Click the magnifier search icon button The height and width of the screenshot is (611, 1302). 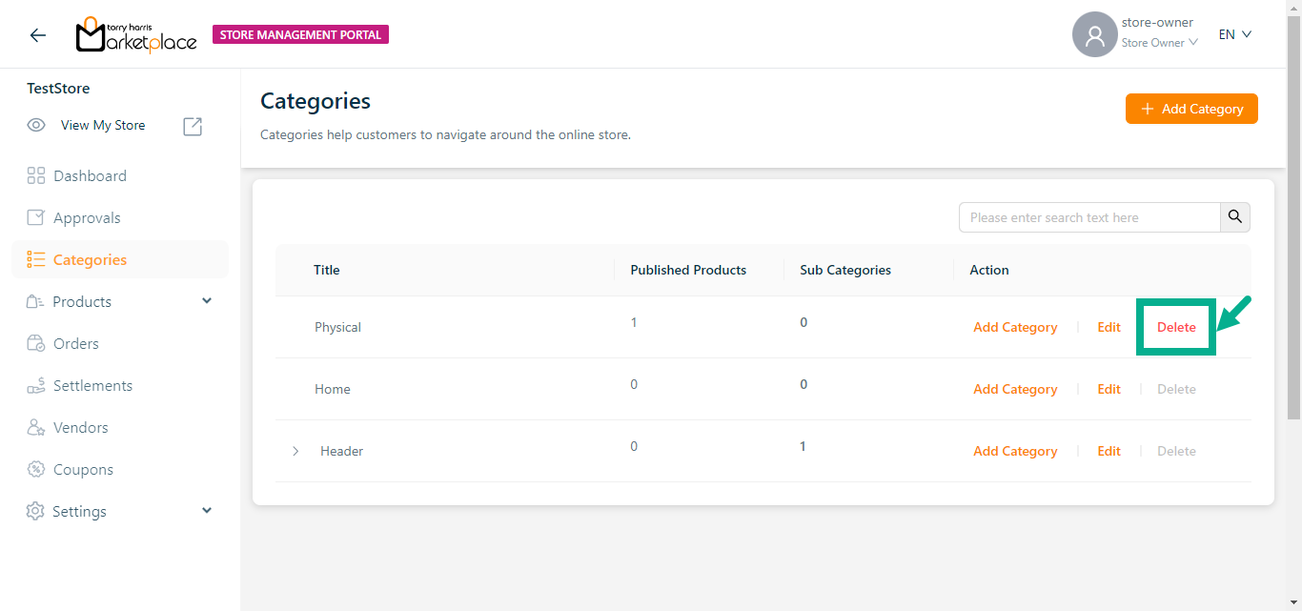(1235, 217)
